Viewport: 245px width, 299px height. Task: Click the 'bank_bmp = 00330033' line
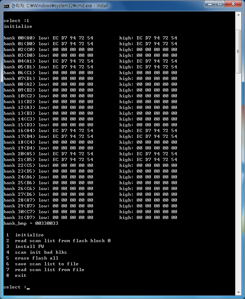click(x=31, y=223)
